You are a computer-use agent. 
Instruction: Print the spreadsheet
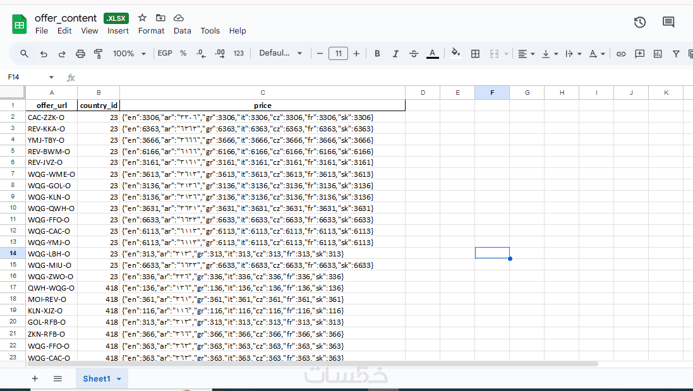[x=80, y=54]
